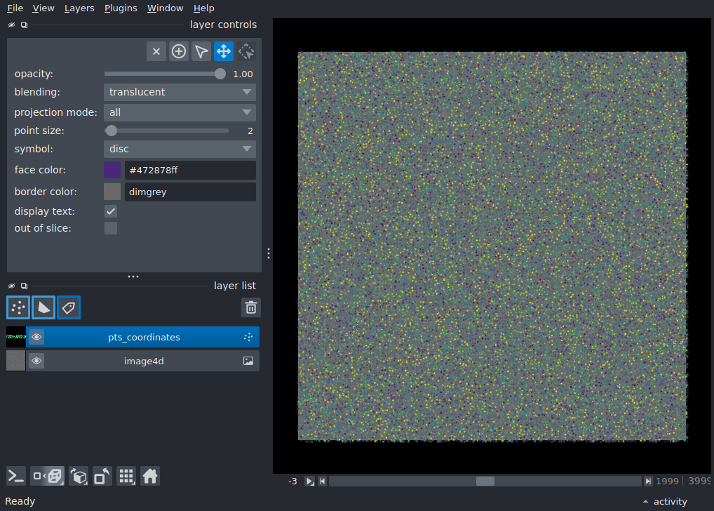Create a new shapes layer
714x511 pixels.
tap(43, 307)
